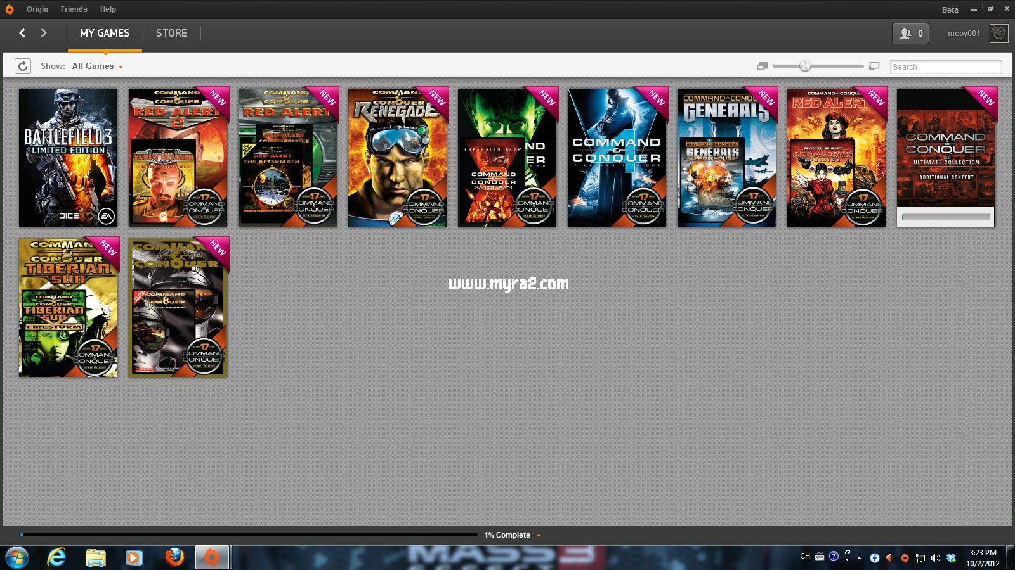Viewport: 1015px width, 570px height.
Task: Click the language bar options dropdown arrow
Action: 848,560
